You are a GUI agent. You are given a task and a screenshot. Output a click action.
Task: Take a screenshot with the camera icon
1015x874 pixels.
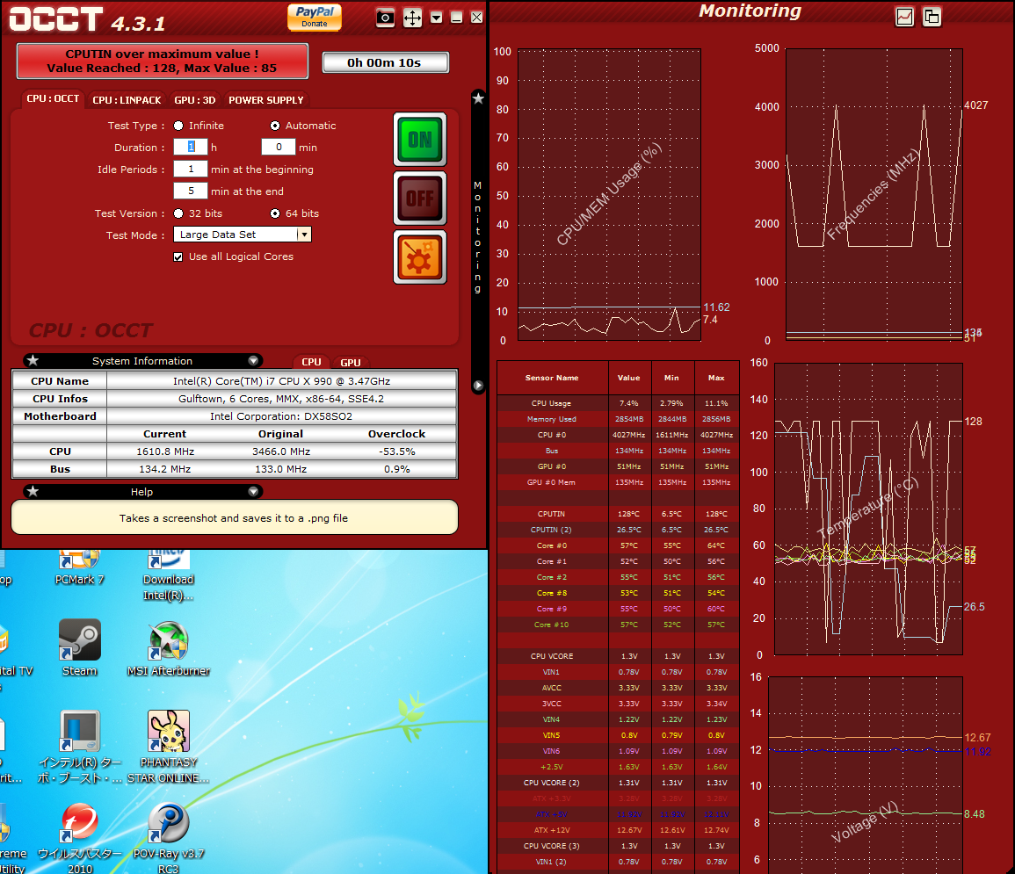click(x=385, y=18)
